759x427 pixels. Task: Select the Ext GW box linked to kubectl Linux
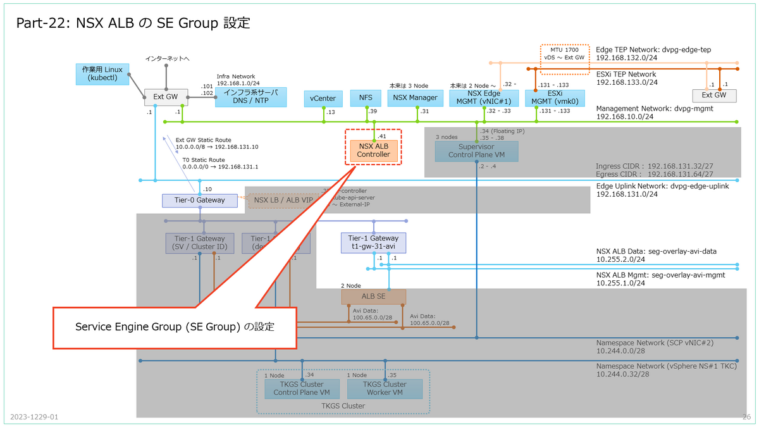[x=166, y=97]
